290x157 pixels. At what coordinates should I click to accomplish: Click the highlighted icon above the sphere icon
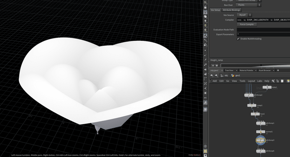pyautogui.click(x=205, y=12)
